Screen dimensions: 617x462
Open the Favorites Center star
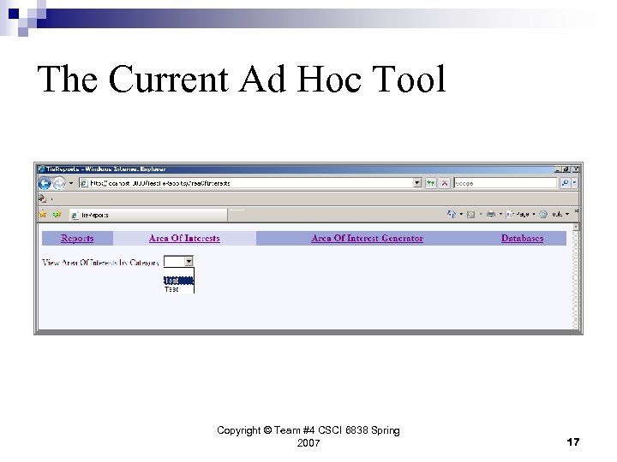[x=43, y=214]
